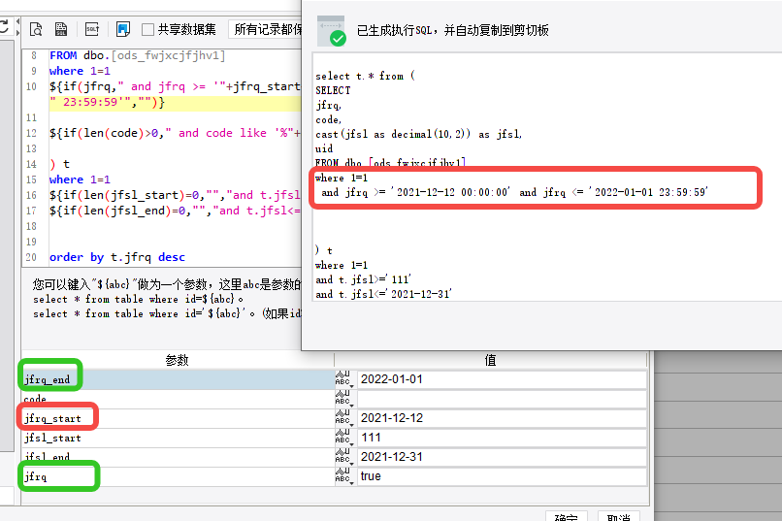The image size is (782, 521).
Task: Select the jfrq_start parameter row
Action: click(179, 418)
